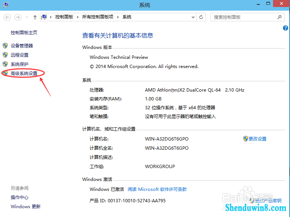
Task: Click the Windows Technical Preview text
Action: [119, 57]
